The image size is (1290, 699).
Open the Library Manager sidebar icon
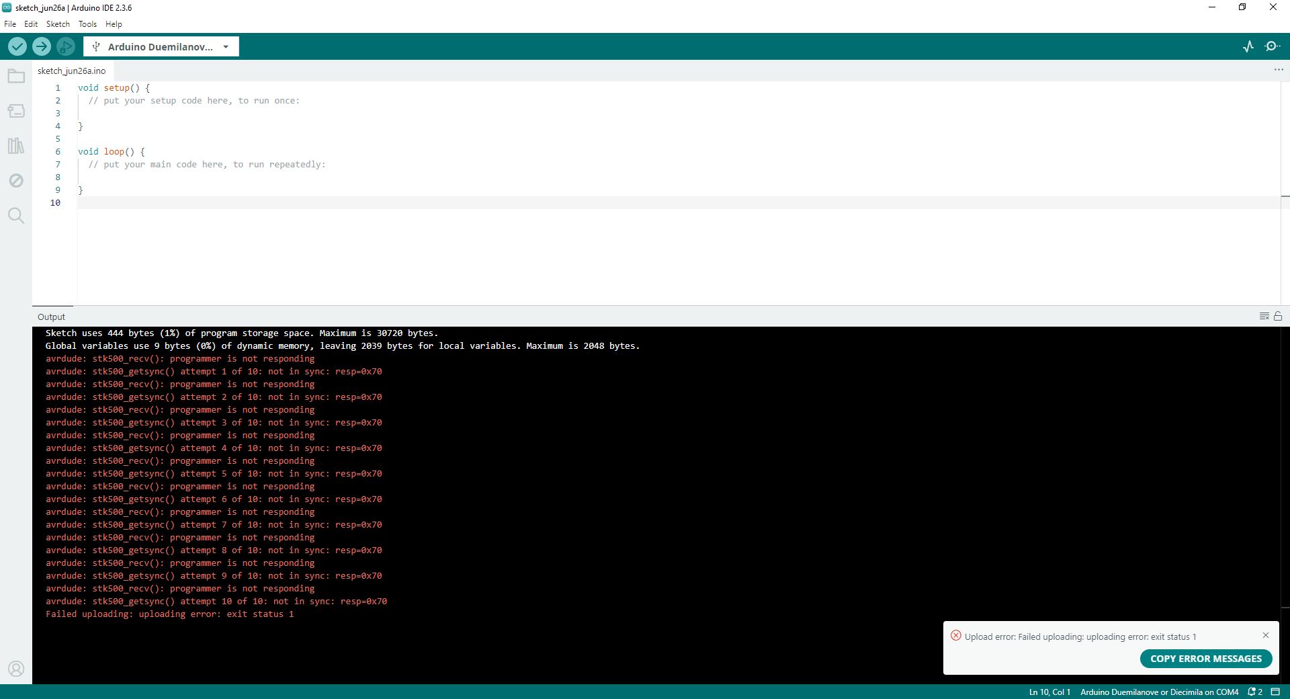(16, 146)
